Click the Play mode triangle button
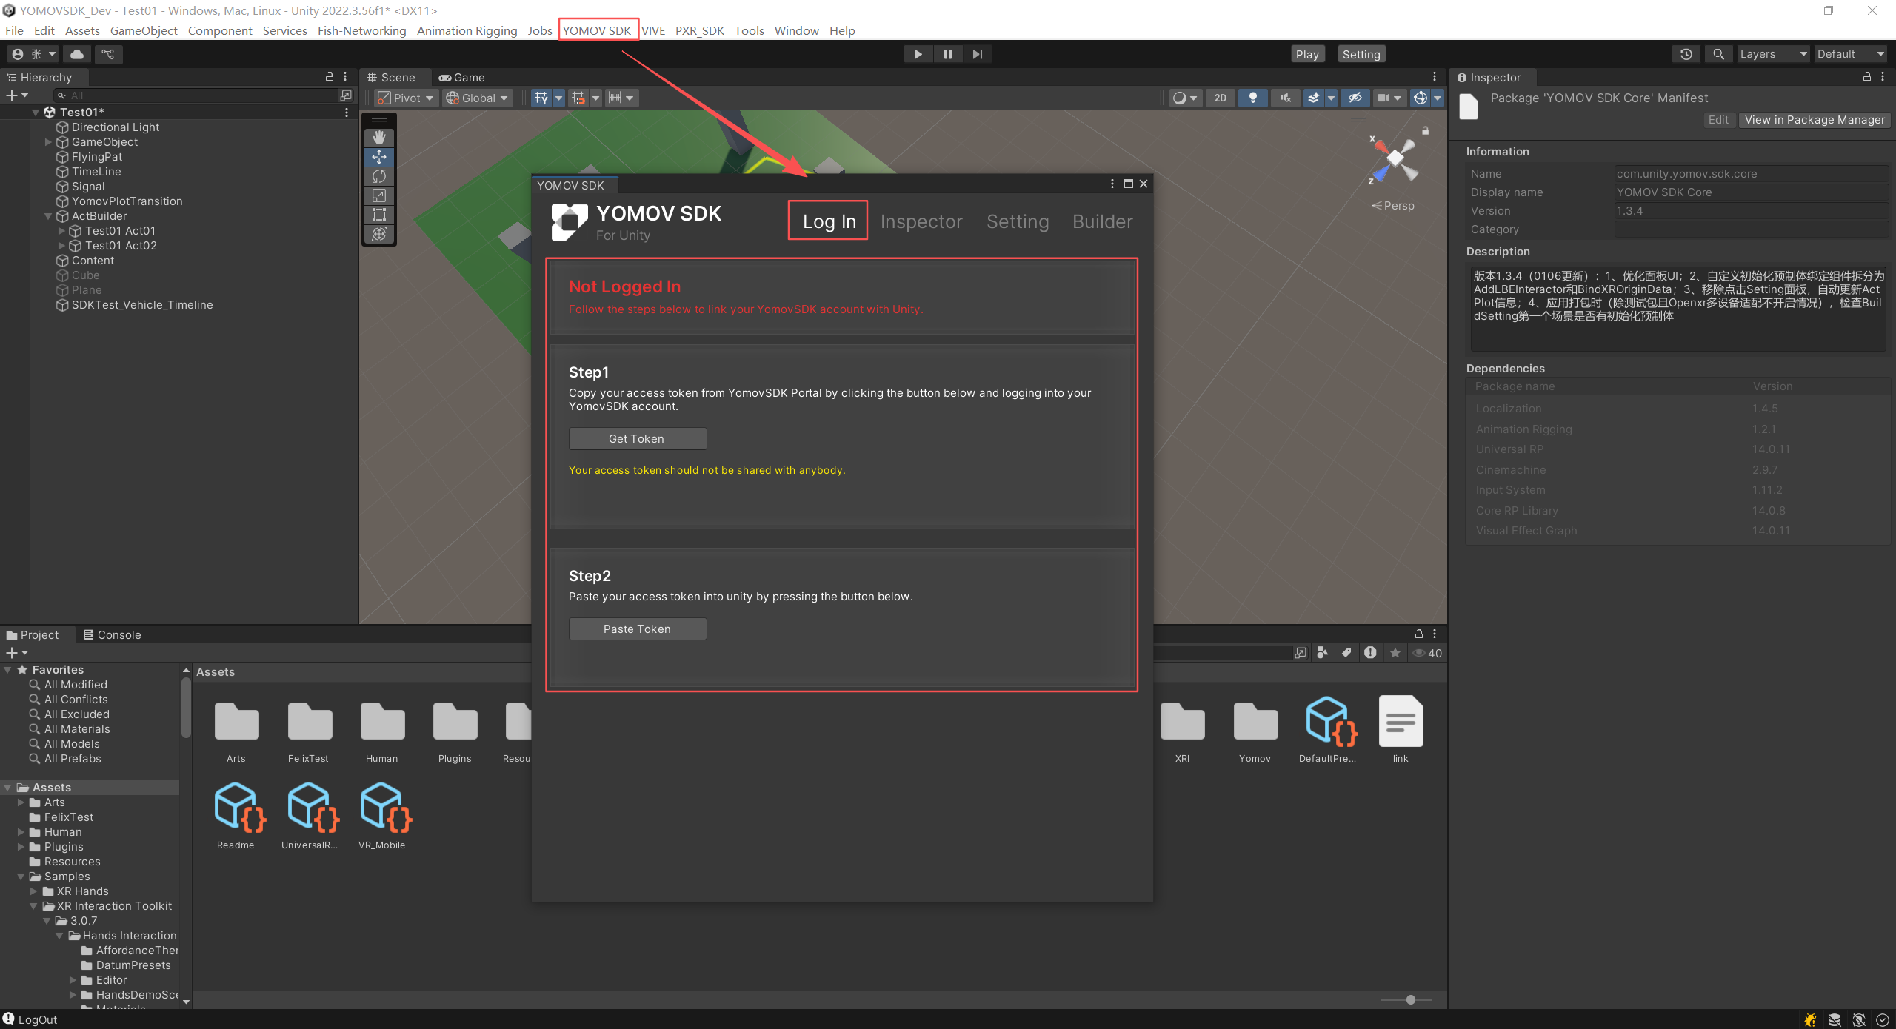This screenshot has height=1029, width=1896. [x=918, y=54]
